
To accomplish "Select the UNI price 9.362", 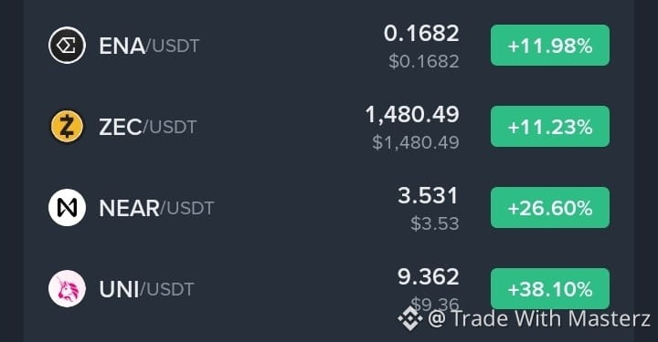I will [x=428, y=277].
